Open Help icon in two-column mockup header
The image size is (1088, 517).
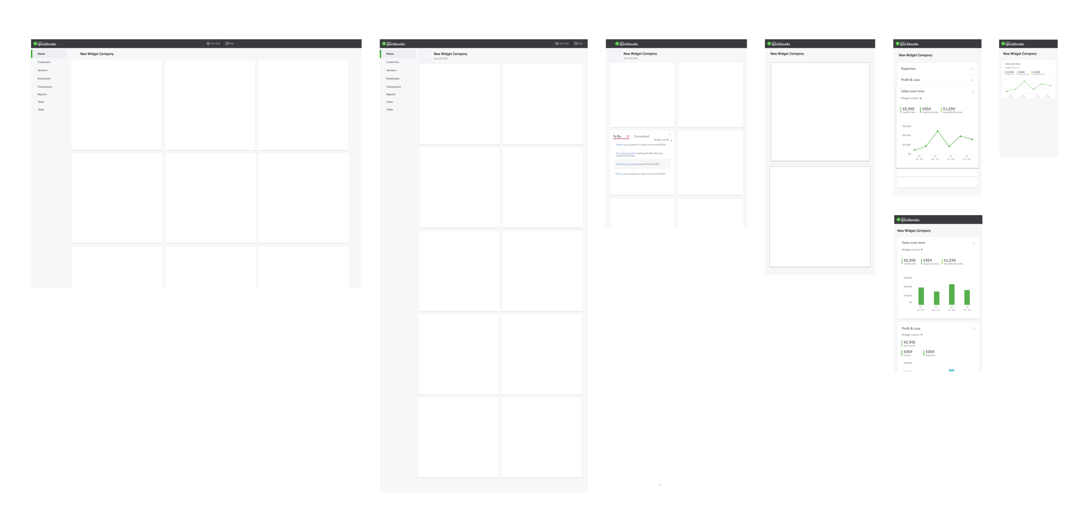(x=576, y=43)
